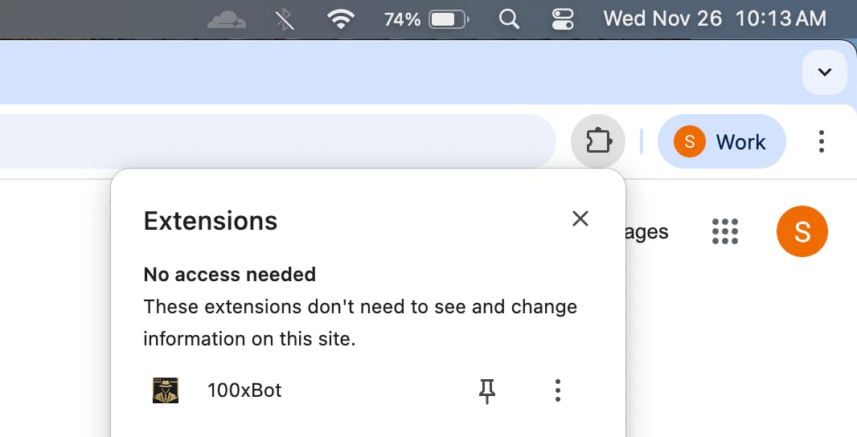857x437 pixels.
Task: Open Spotlight search from menu bar
Action: (x=509, y=19)
